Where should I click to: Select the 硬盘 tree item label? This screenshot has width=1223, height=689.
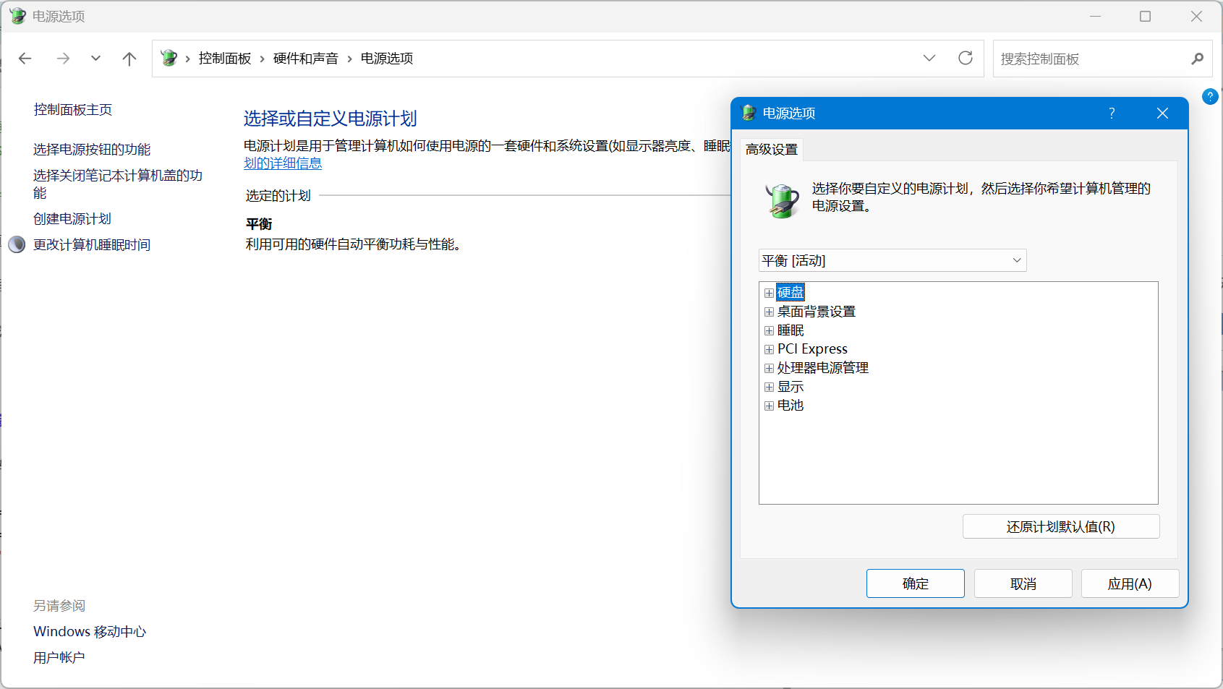pos(791,292)
